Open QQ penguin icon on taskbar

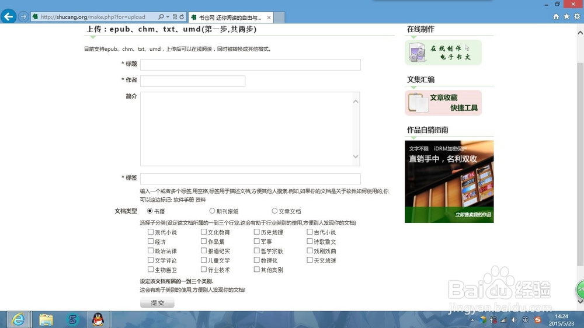click(x=98, y=319)
